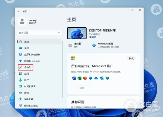This screenshot has height=117, width=163.
Task: Minimize the Settings window
Action: tap(125, 10)
